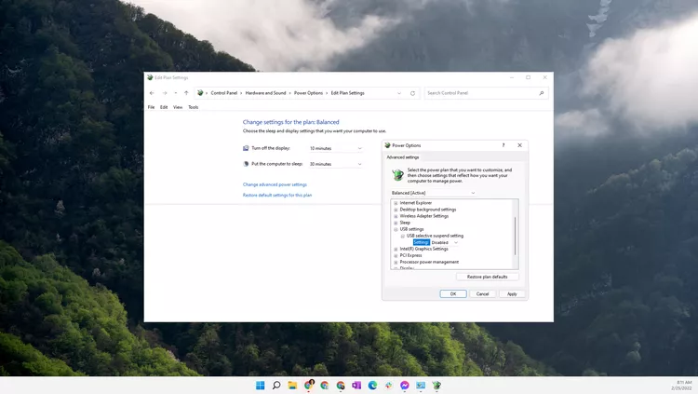Open the File menu
This screenshot has width=698, height=394.
pyautogui.click(x=152, y=107)
